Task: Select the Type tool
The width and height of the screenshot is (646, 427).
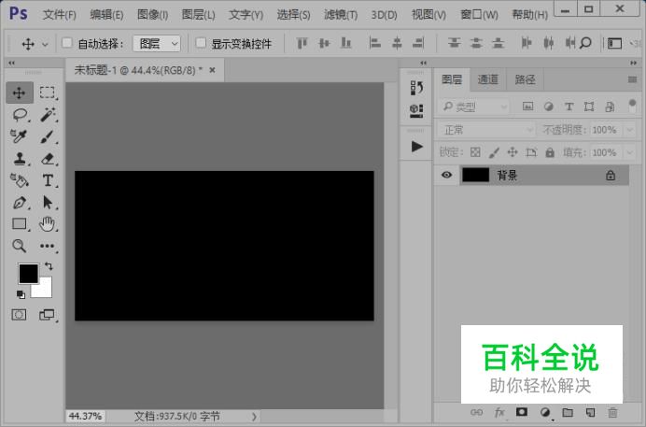Action: click(48, 180)
